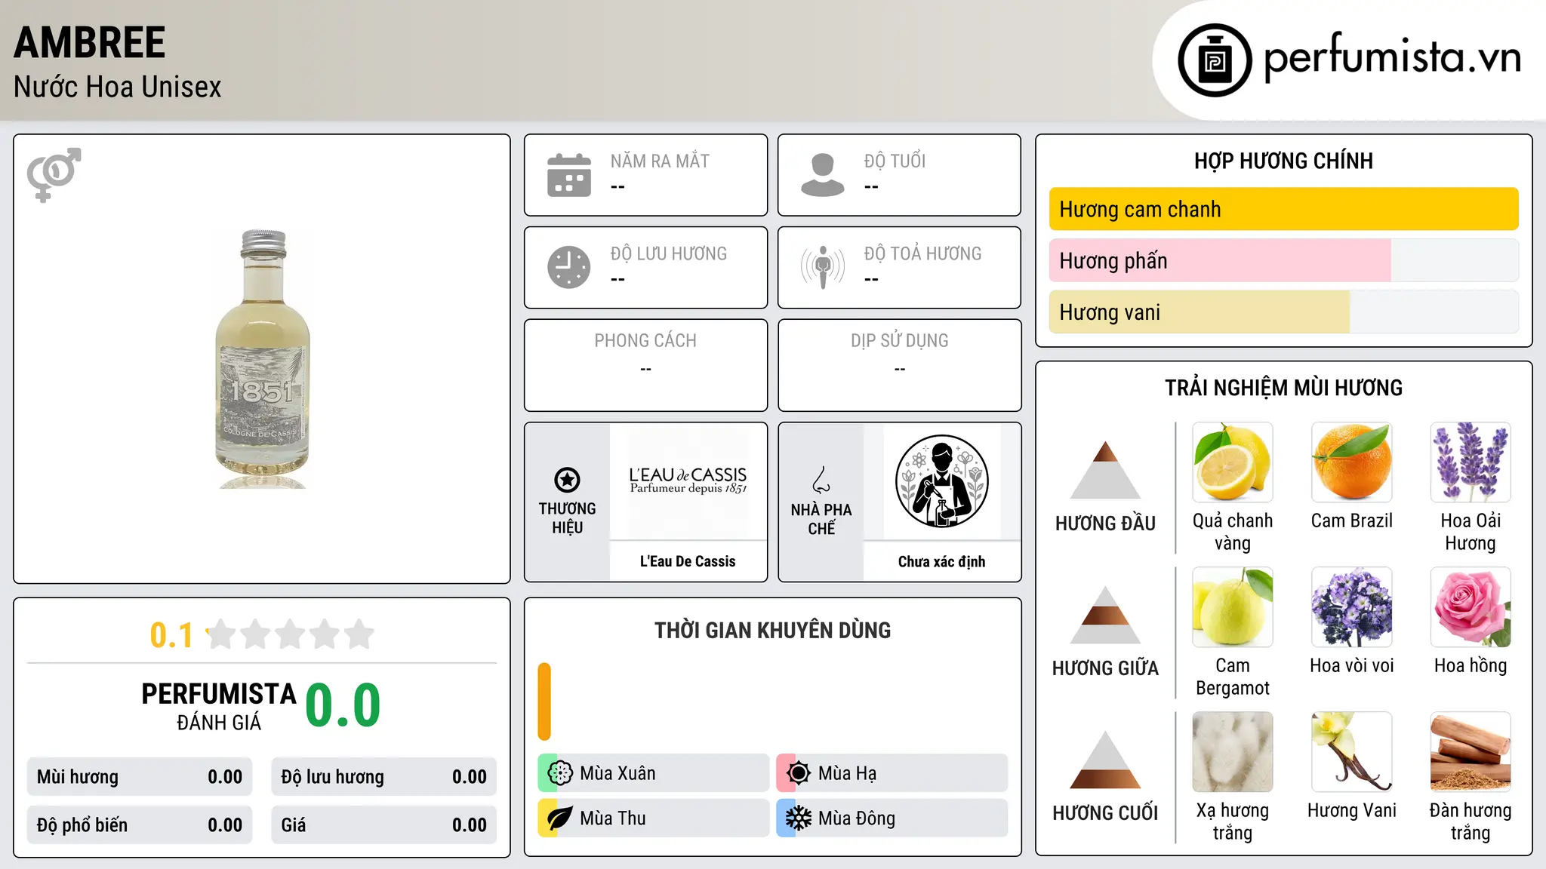The height and width of the screenshot is (869, 1546).
Task: Click the Mùa Xuân flower icon
Action: click(x=560, y=773)
